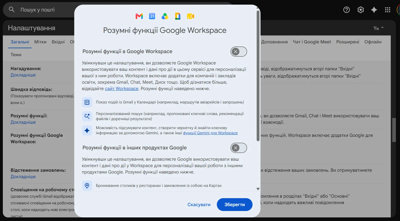Click the dialog scrollbar down arrow

coord(258,189)
